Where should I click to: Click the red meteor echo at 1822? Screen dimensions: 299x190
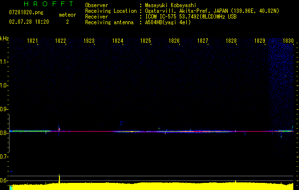pos(59,129)
